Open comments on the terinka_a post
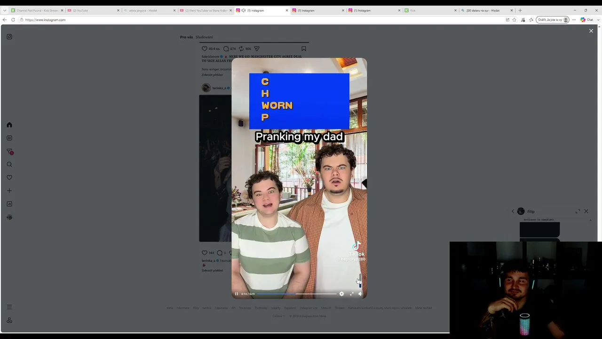The height and width of the screenshot is (339, 602). (x=220, y=253)
